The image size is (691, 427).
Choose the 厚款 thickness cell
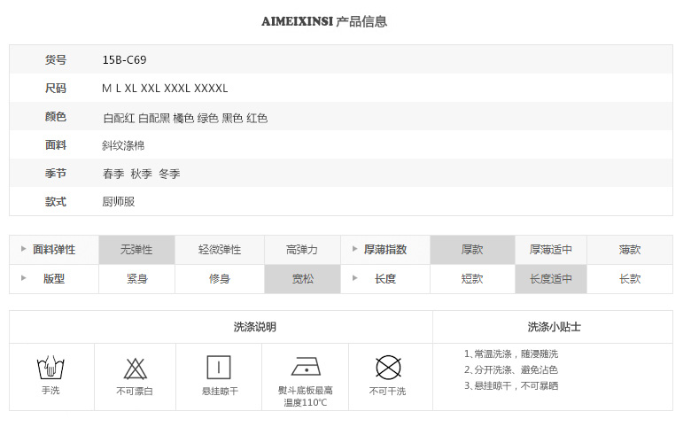point(472,250)
